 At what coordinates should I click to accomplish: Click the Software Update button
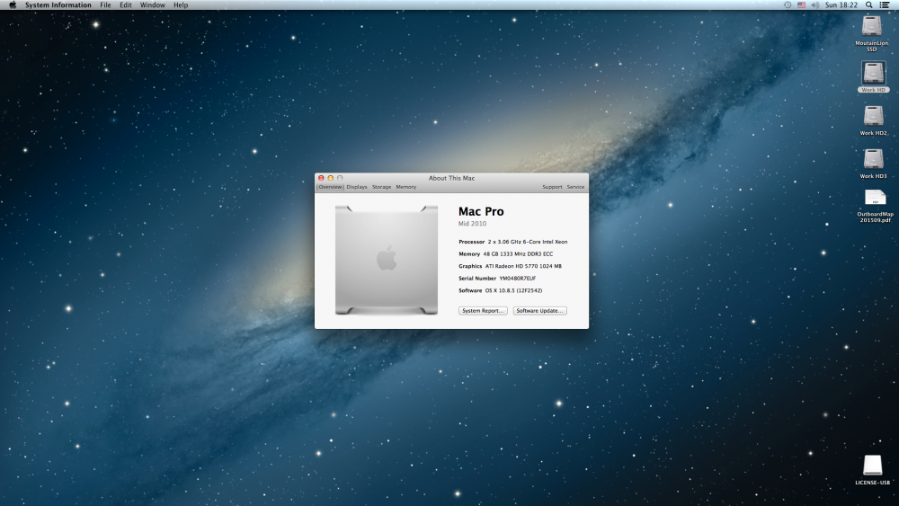tap(539, 311)
